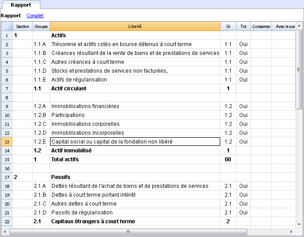Select 'Passifs de régularisation' cell
304x237 pixels.
135,213
